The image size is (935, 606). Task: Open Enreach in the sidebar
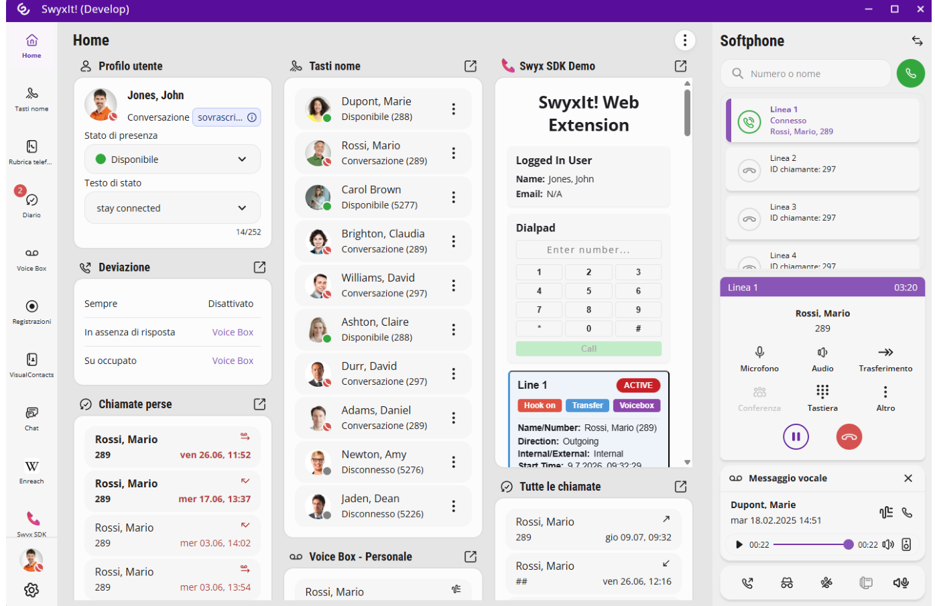[x=32, y=471]
